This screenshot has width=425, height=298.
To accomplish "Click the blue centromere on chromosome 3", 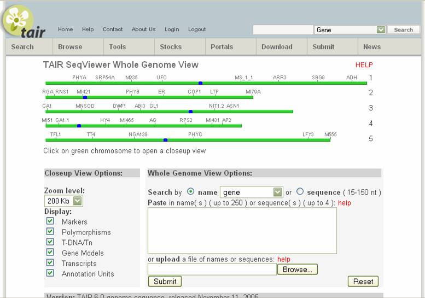I will point(190,112).
